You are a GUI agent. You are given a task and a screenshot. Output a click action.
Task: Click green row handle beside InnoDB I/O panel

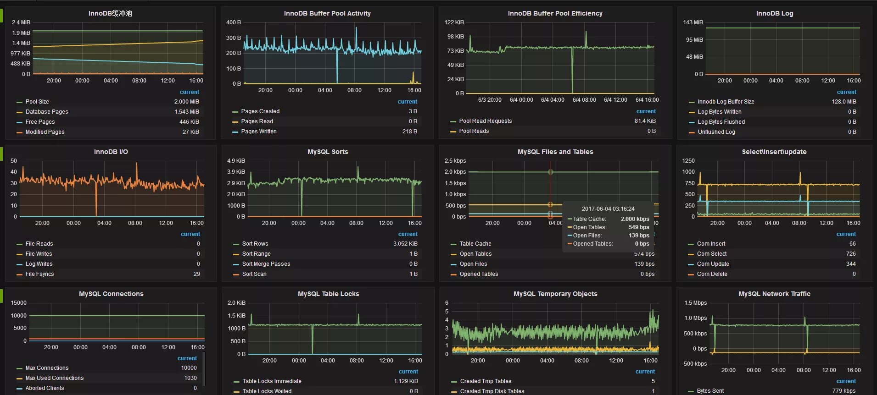(1, 154)
